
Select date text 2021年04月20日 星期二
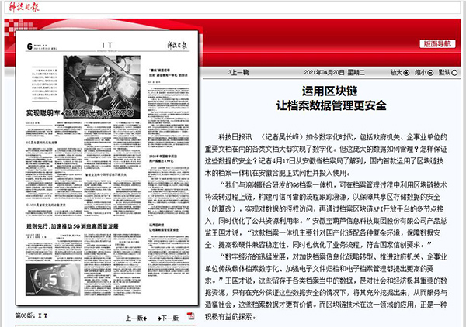pyautogui.click(x=334, y=72)
